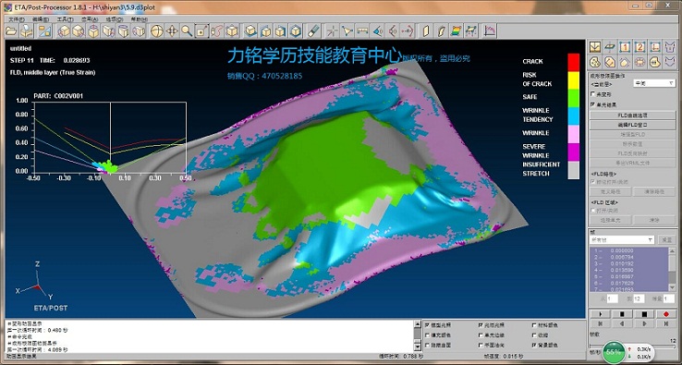Click the second-row mask face icon
This screenshot has width=682, height=365.
[670, 62]
